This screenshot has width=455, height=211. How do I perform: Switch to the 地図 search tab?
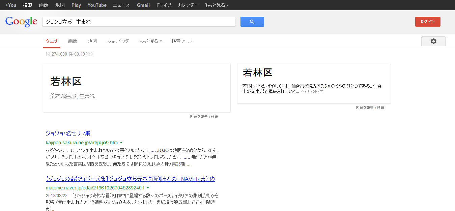pos(92,41)
